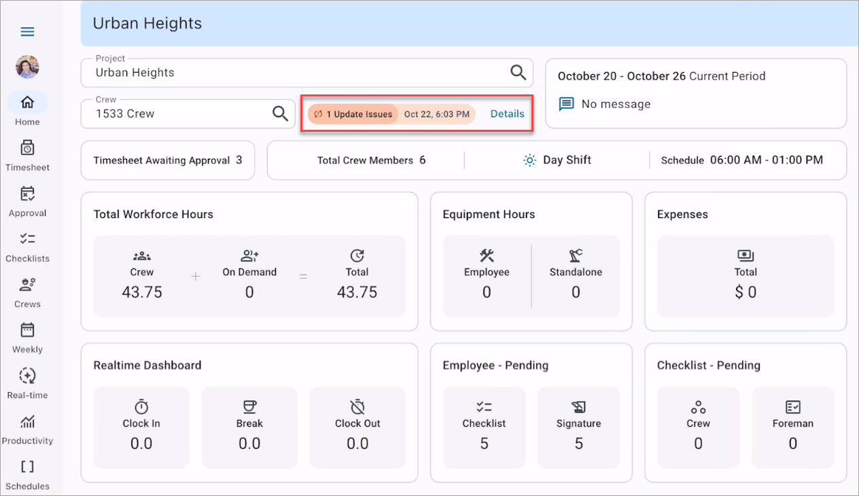
Task: Open the Timesheet sidebar icon
Action: 27,148
